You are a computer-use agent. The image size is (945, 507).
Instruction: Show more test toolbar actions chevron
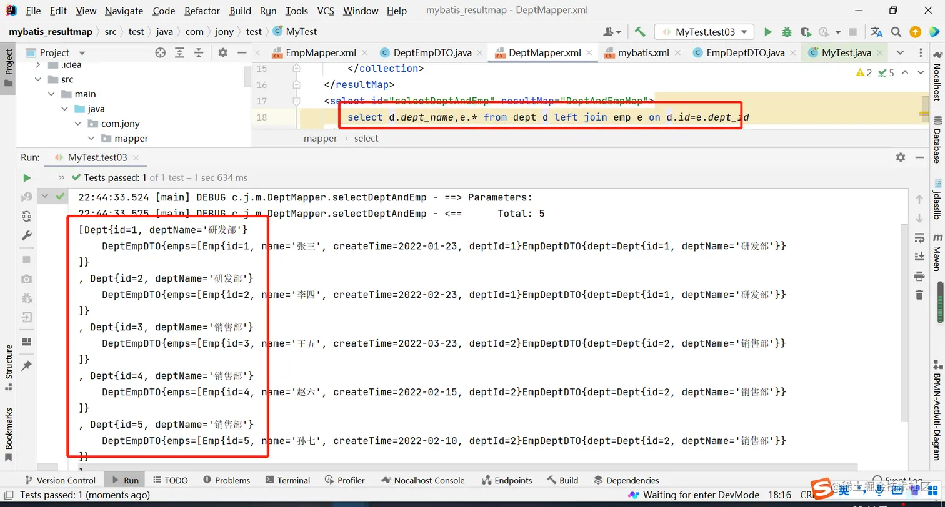tap(61, 178)
